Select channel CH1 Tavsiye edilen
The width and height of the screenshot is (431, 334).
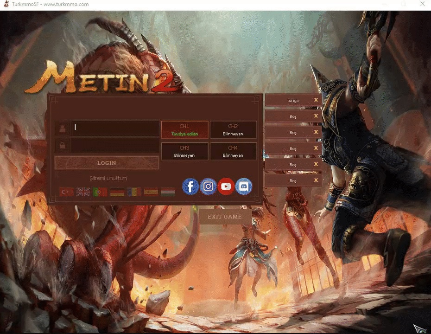coord(185,129)
